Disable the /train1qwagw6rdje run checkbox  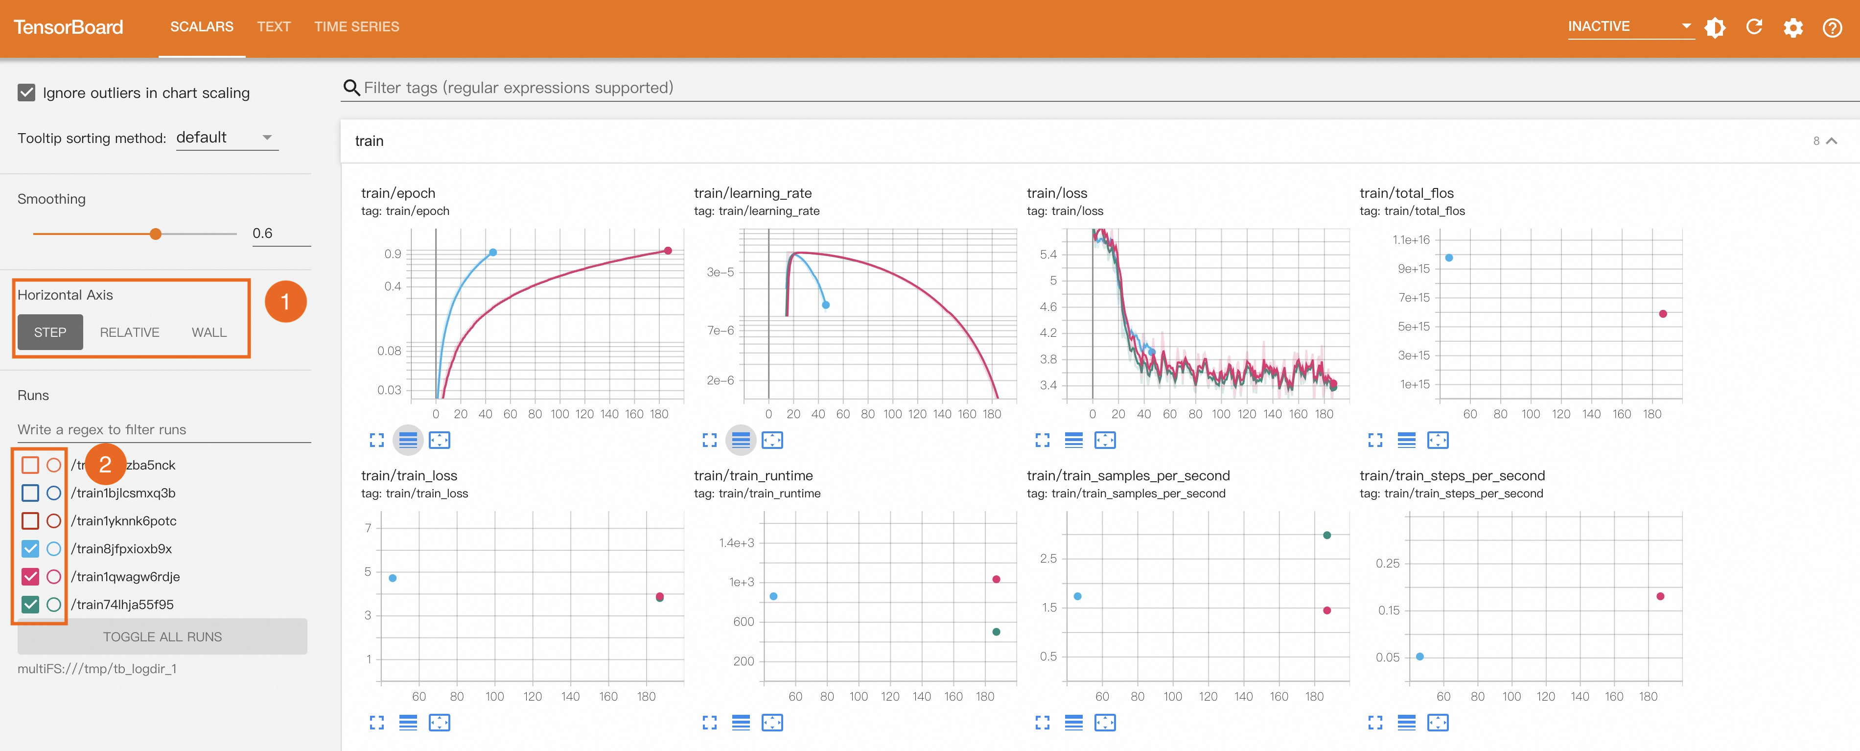click(30, 576)
